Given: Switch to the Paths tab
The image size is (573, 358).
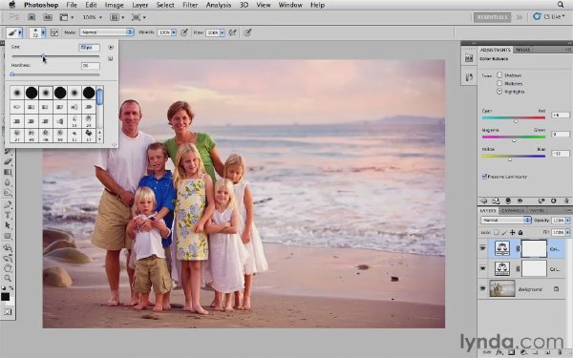Looking at the screenshot, I should [x=537, y=211].
